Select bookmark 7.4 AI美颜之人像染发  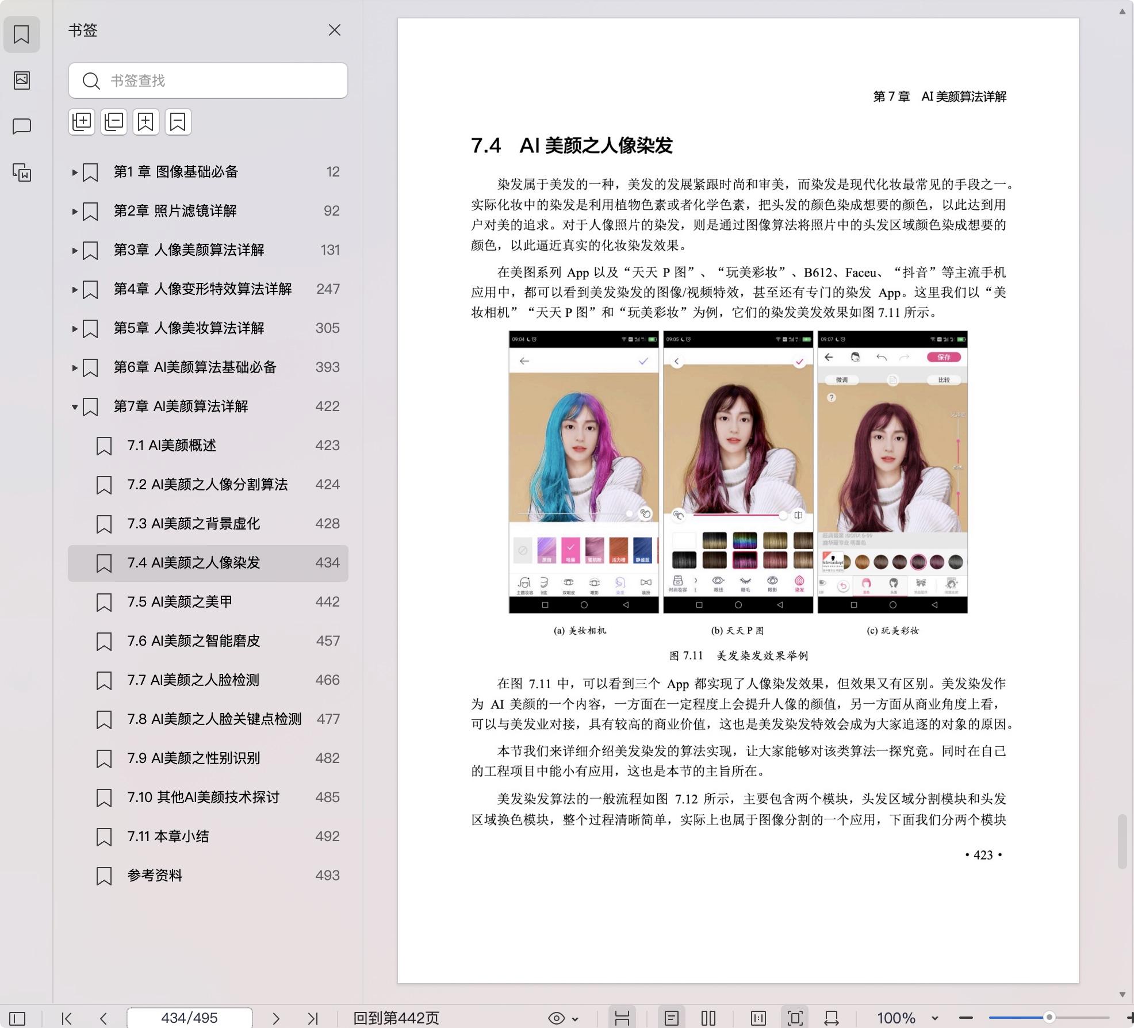click(x=208, y=563)
